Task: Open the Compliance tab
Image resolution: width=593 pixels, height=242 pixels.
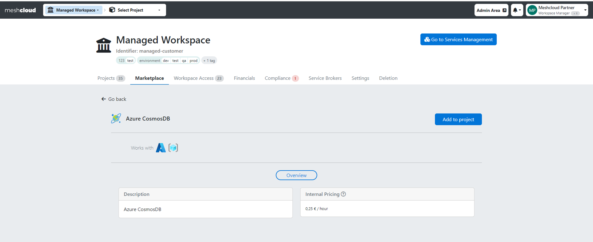Action: (282, 78)
